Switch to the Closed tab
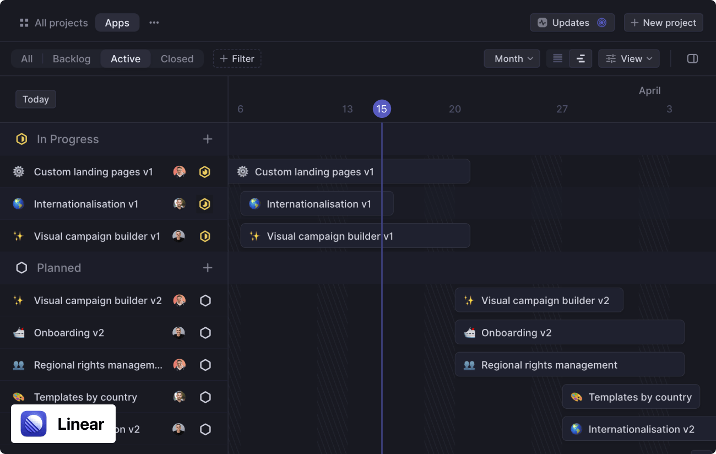Viewport: 716px width, 454px height. [x=177, y=58]
